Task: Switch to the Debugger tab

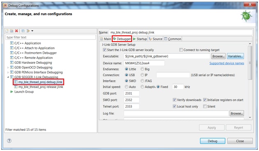Action: [x=122, y=39]
